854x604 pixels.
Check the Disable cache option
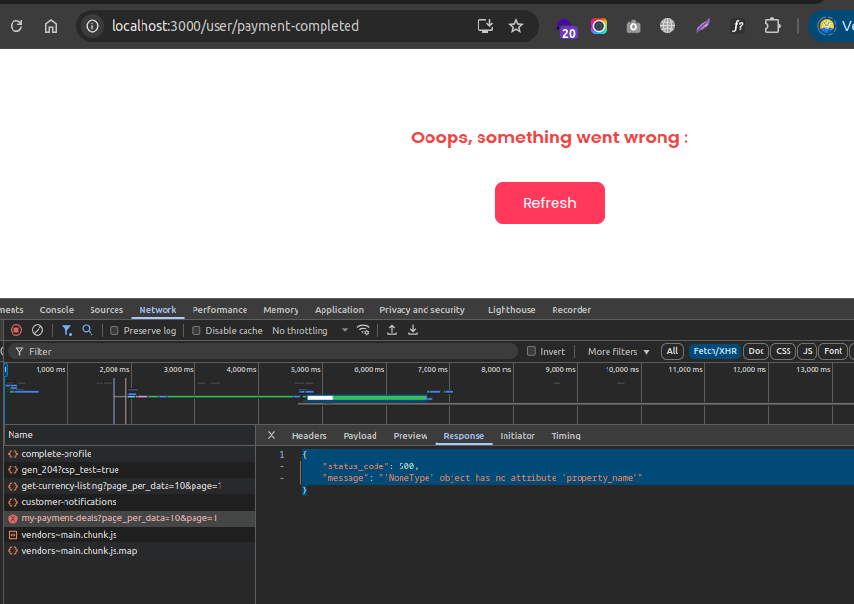196,331
